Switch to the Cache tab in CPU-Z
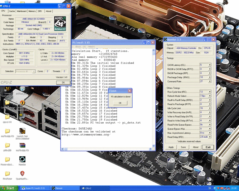Screen dimensions: 239x191 click(12, 11)
